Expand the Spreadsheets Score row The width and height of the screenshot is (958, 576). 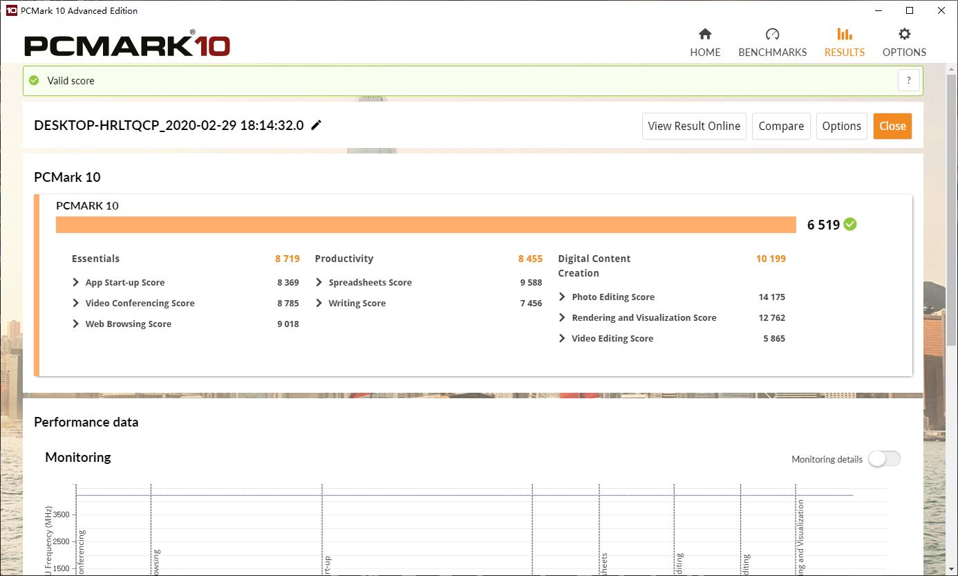coord(319,282)
